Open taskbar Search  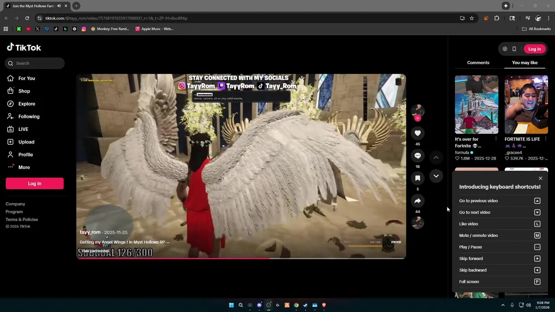click(241, 305)
